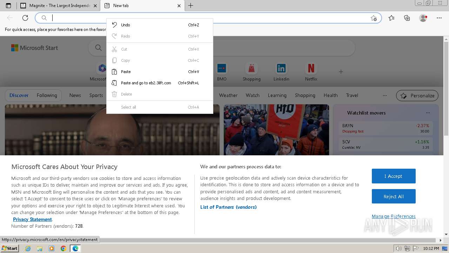Open the 5CV CureVac stock row
The height and width of the screenshot is (253, 449).
tap(386, 144)
